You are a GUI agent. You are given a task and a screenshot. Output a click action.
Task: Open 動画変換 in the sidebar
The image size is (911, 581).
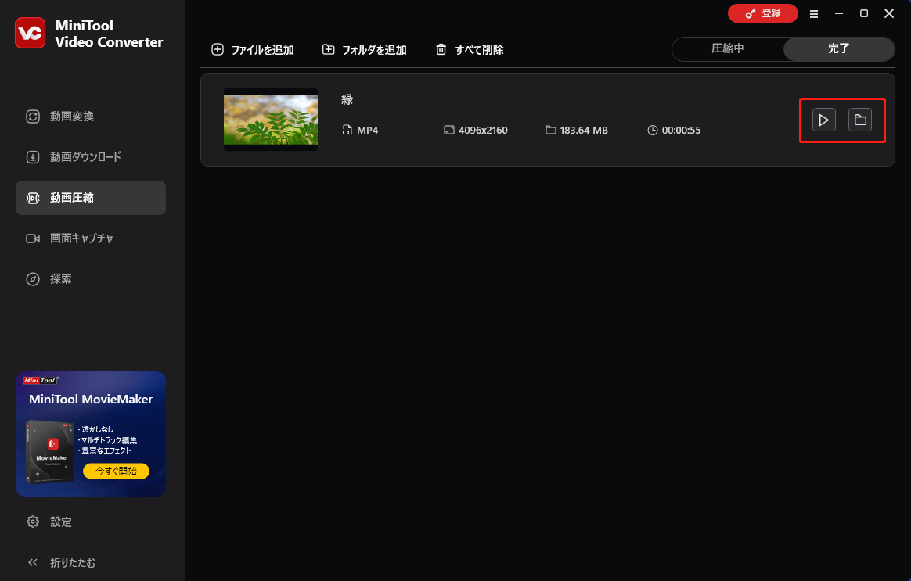click(x=91, y=117)
